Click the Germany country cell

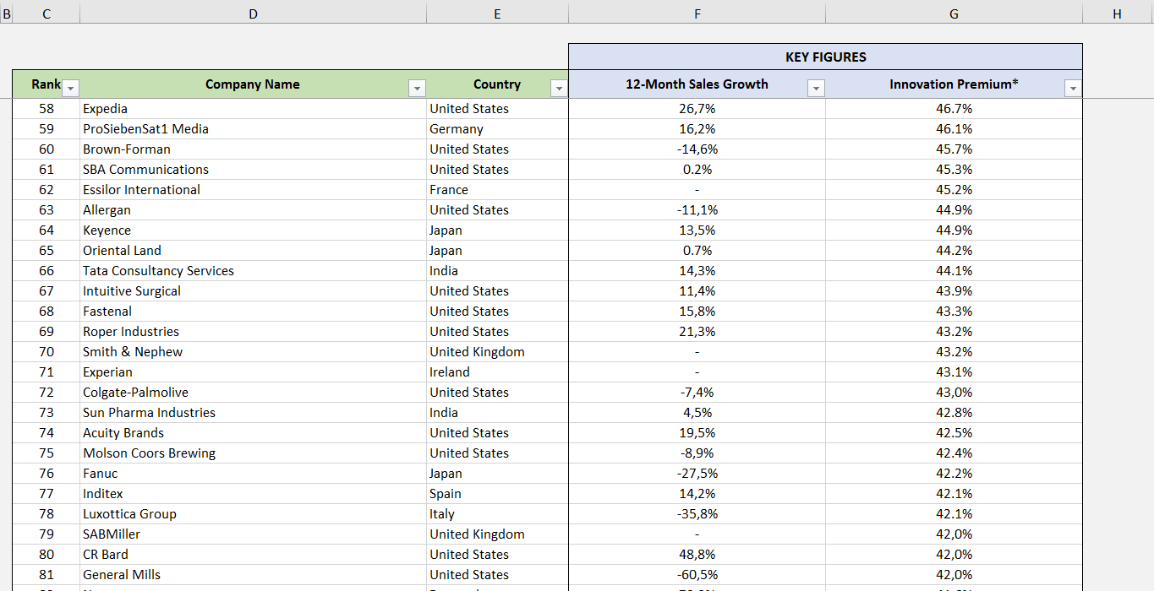[497, 129]
